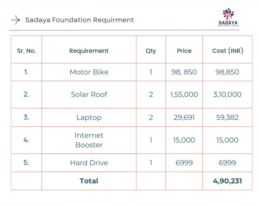Click the Laptop cost 59,382
This screenshot has height=205, width=260.
[228, 118]
